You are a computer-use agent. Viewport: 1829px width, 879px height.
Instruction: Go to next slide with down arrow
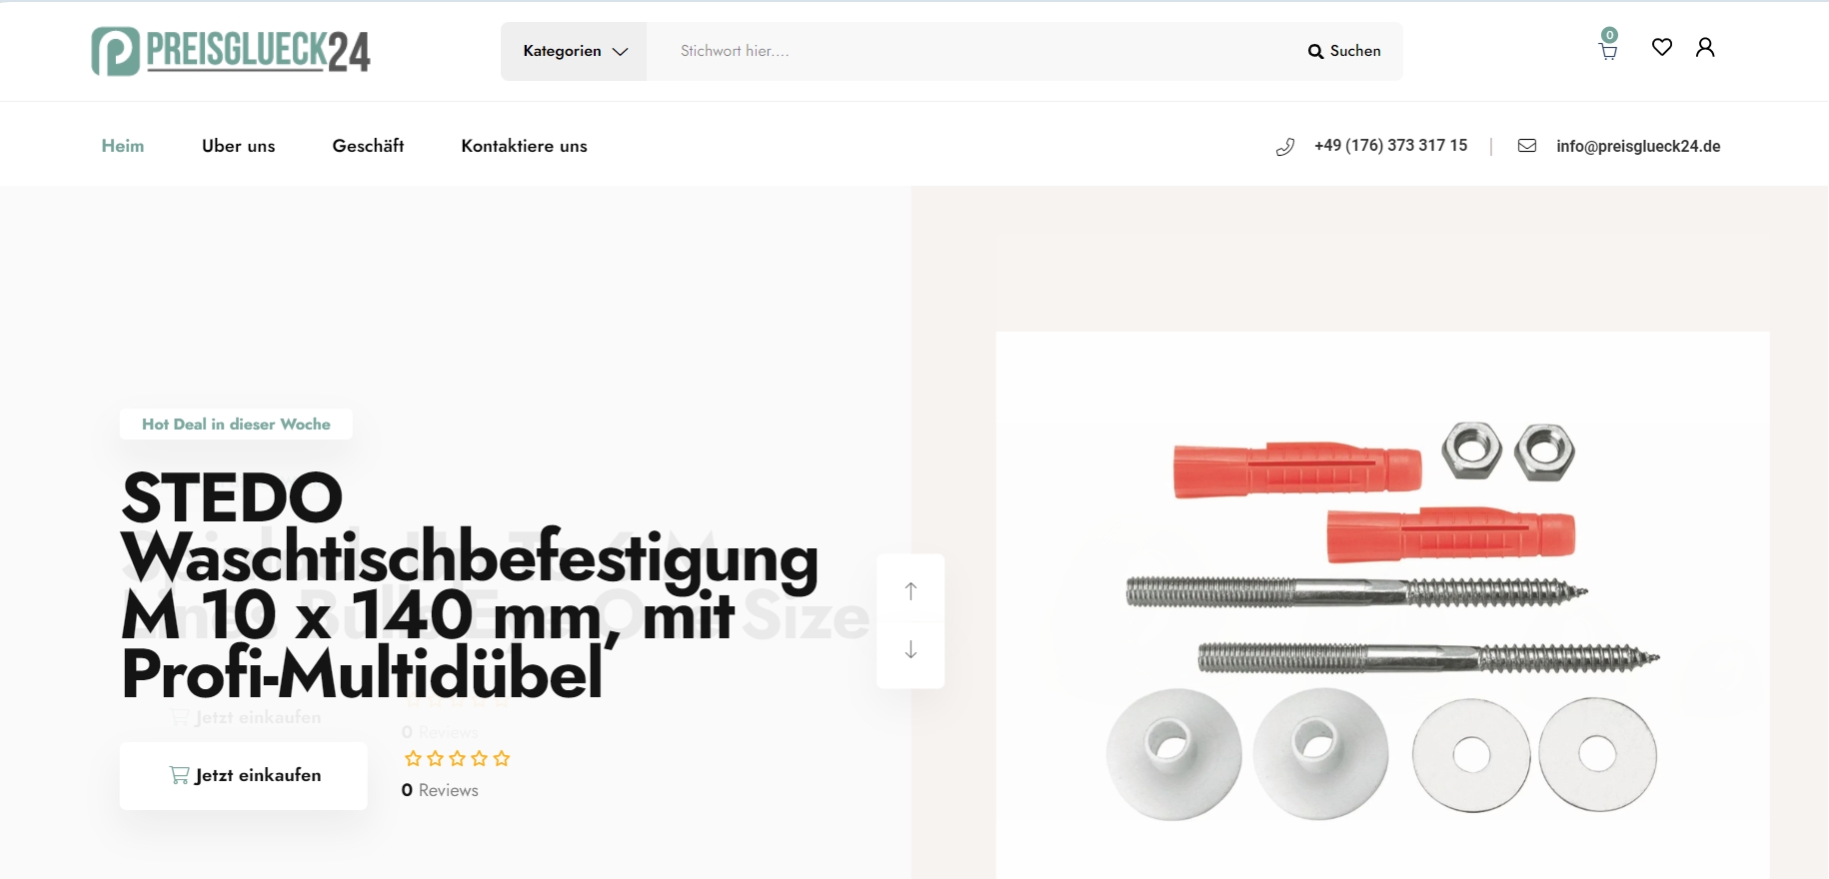pos(911,650)
